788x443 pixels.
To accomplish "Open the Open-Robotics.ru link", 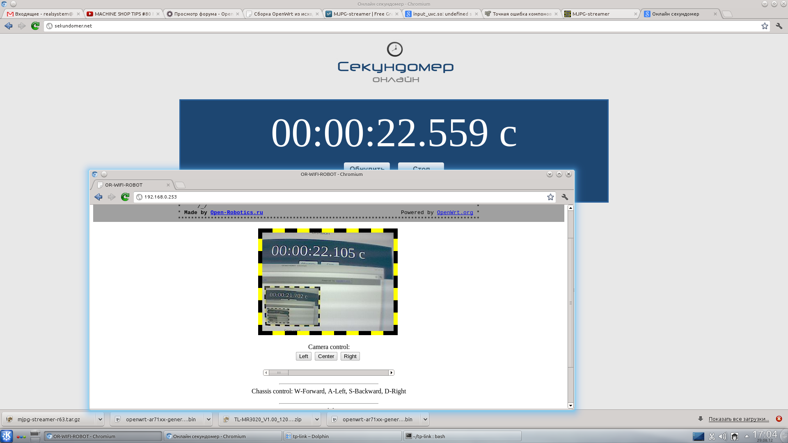I will [x=236, y=212].
